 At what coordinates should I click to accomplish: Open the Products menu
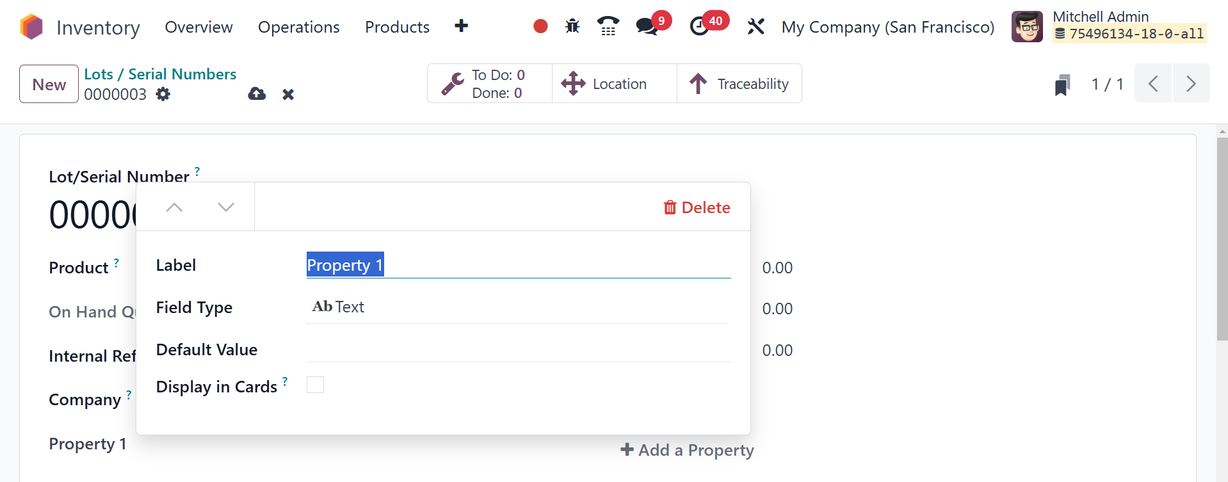click(x=397, y=27)
